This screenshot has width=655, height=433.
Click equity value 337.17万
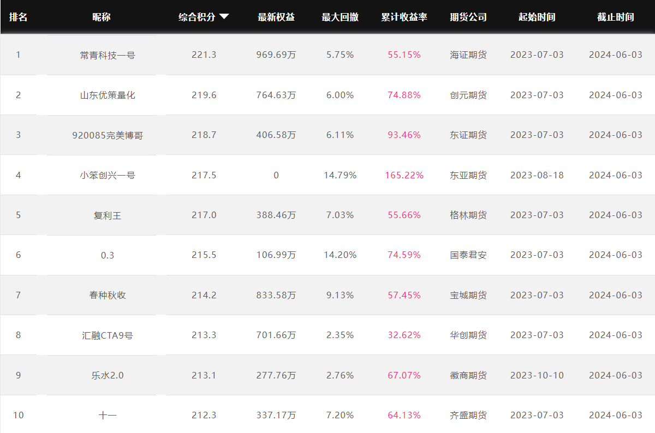tap(276, 415)
